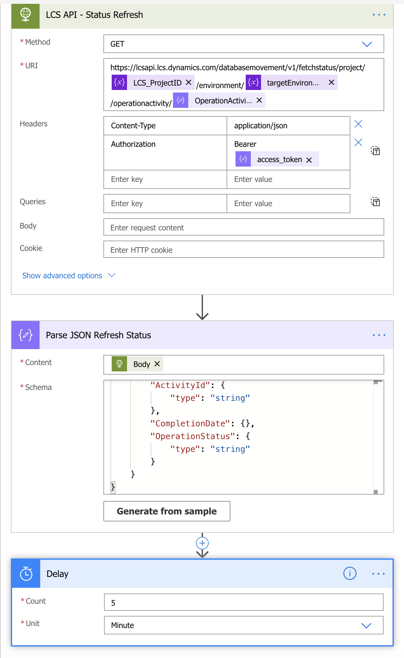Image resolution: width=404 pixels, height=658 pixels.
Task: View the Delay action info icon
Action: [x=350, y=573]
